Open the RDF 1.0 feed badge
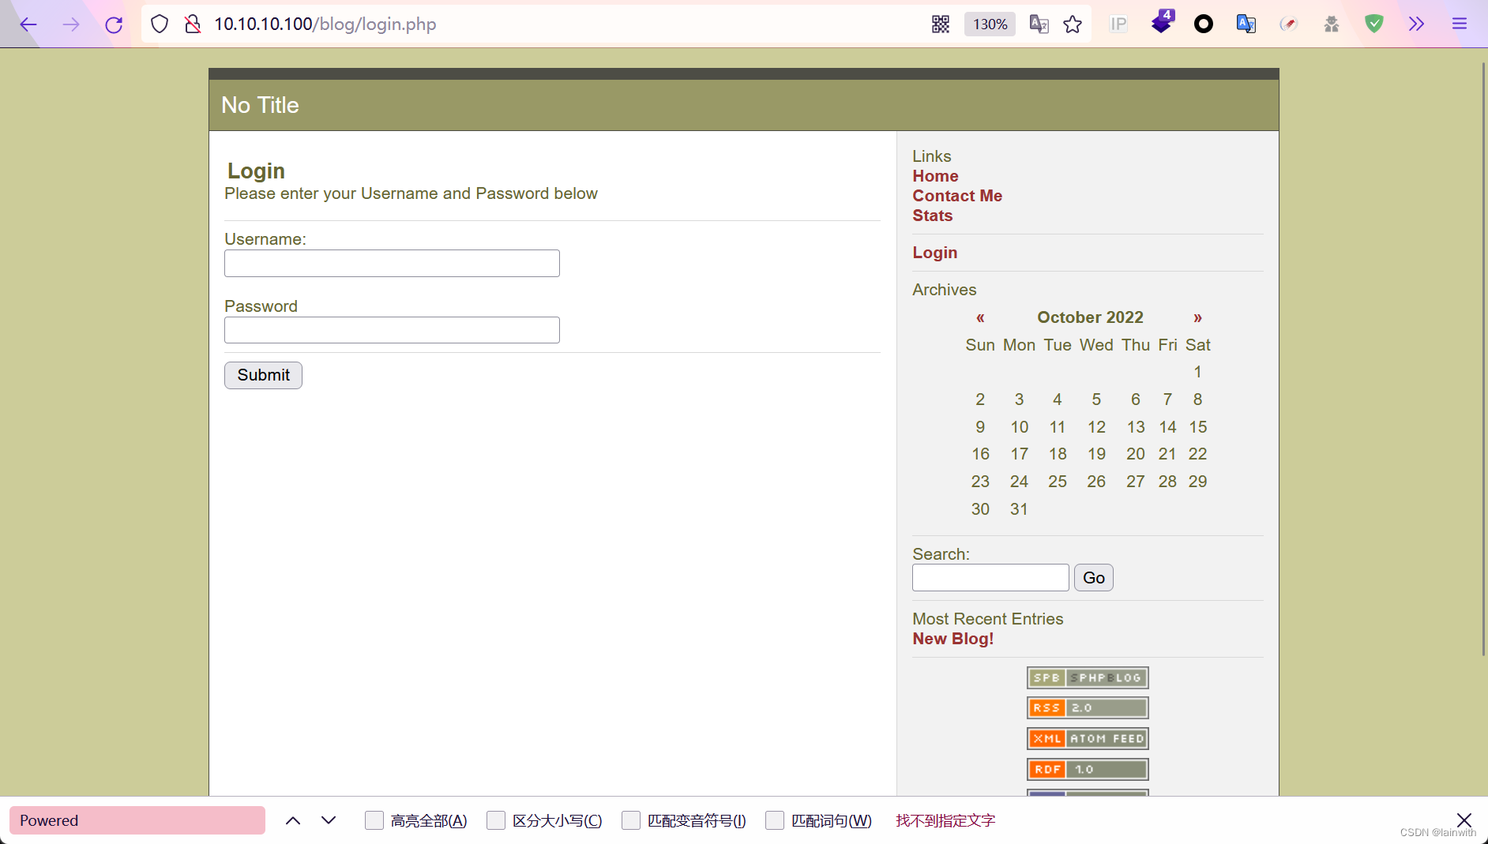Screen dimensions: 1488x844 click(1088, 770)
